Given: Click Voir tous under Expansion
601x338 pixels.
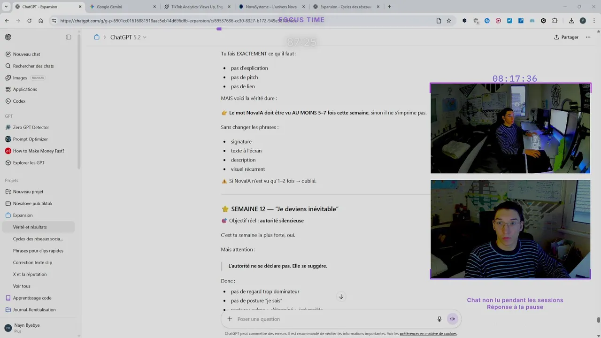Looking at the screenshot, I should [x=22, y=286].
